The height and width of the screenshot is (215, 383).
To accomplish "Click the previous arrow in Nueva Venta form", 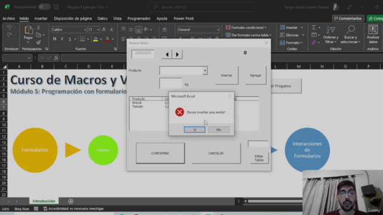I will 167,54.
